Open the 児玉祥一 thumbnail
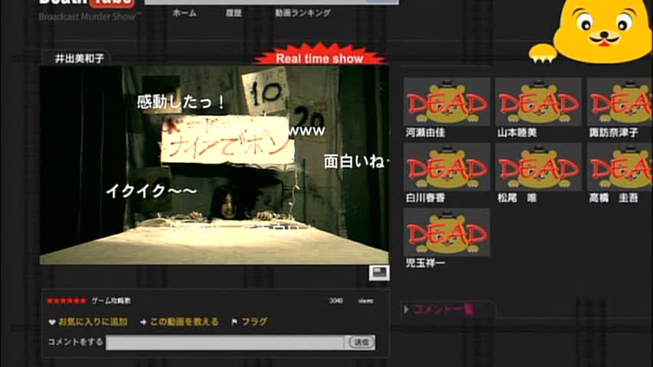Viewport: 653px width, 367px height. click(x=446, y=232)
